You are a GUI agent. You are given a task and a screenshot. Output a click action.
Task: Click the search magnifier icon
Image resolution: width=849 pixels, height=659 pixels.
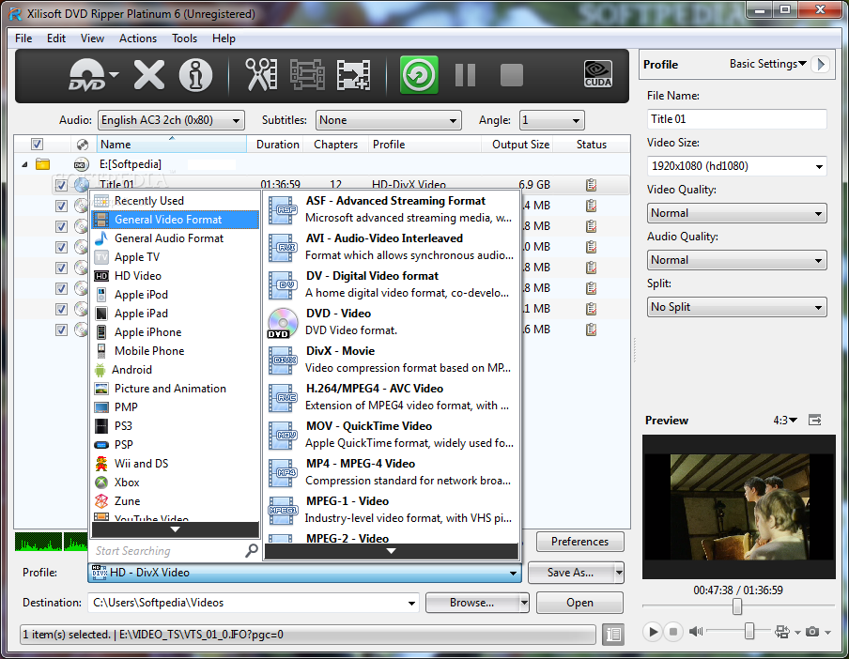pyautogui.click(x=252, y=551)
